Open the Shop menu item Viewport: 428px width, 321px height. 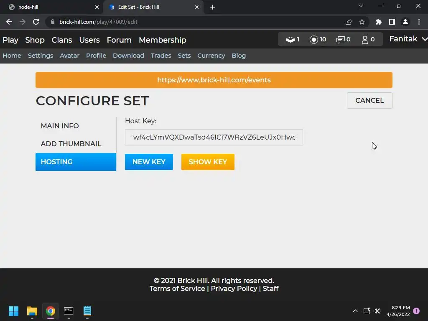click(35, 40)
